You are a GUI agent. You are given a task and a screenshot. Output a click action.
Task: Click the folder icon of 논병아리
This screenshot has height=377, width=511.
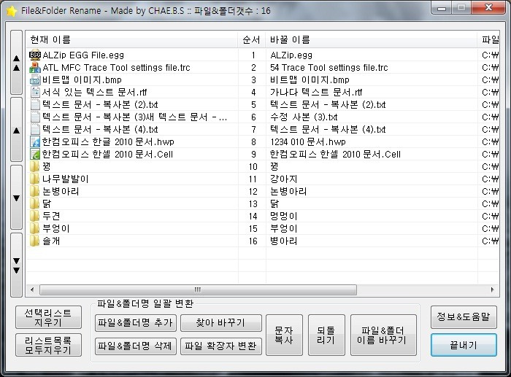tap(34, 191)
